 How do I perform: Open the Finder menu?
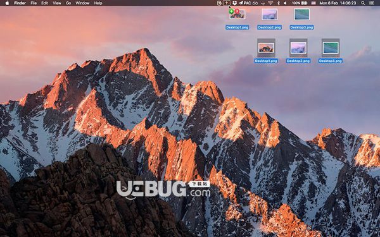point(20,3)
